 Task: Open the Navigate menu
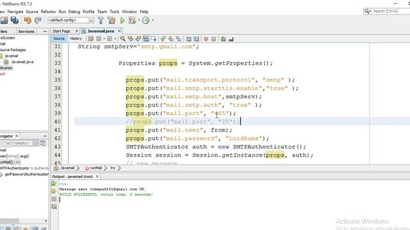pyautogui.click(x=15, y=11)
